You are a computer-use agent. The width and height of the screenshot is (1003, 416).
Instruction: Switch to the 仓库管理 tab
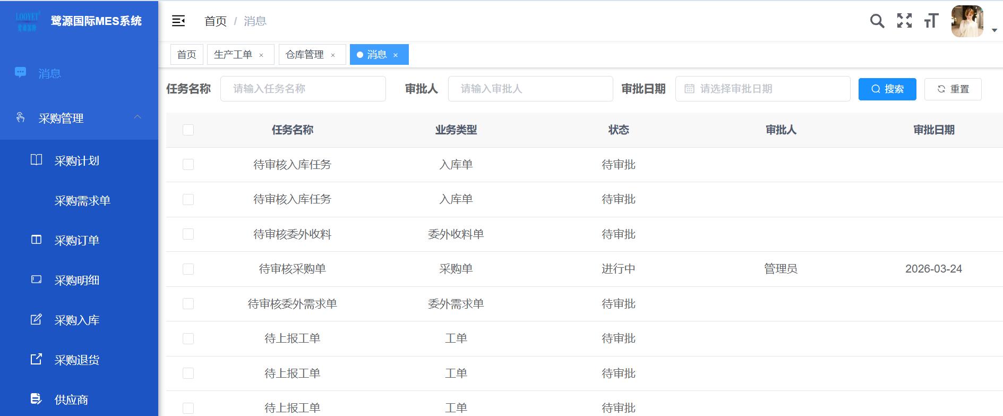pos(305,55)
